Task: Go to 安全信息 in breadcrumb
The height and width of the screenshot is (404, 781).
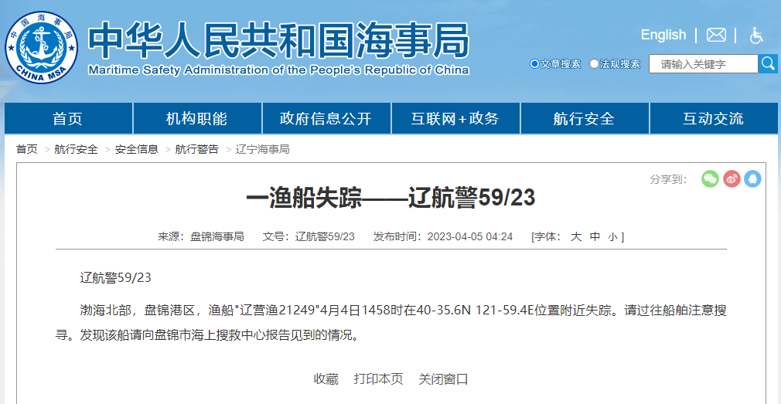Action: (136, 149)
